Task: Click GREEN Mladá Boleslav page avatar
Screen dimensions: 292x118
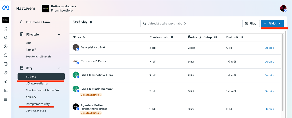Action: pyautogui.click(x=76, y=89)
